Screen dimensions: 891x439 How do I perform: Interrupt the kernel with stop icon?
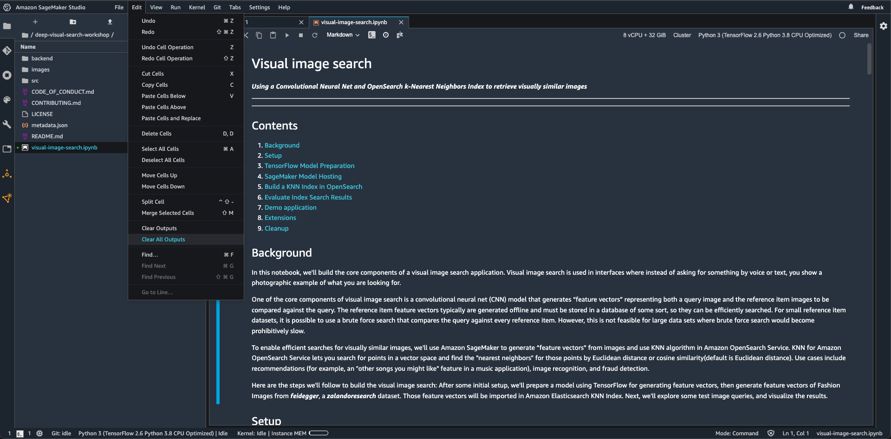(x=301, y=35)
